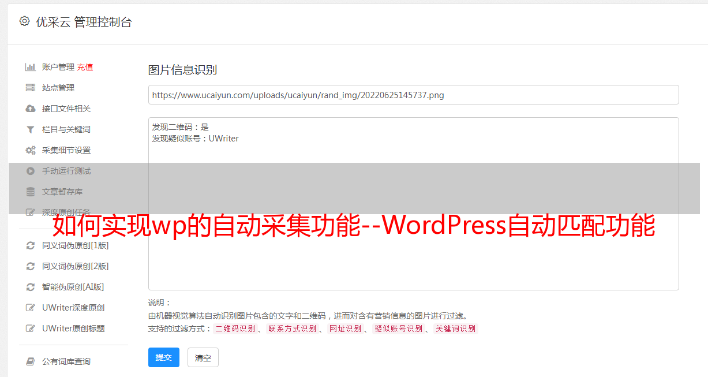Viewport: 708px width, 377px height.
Task: Clear the form with the 清空 button
Action: (203, 358)
